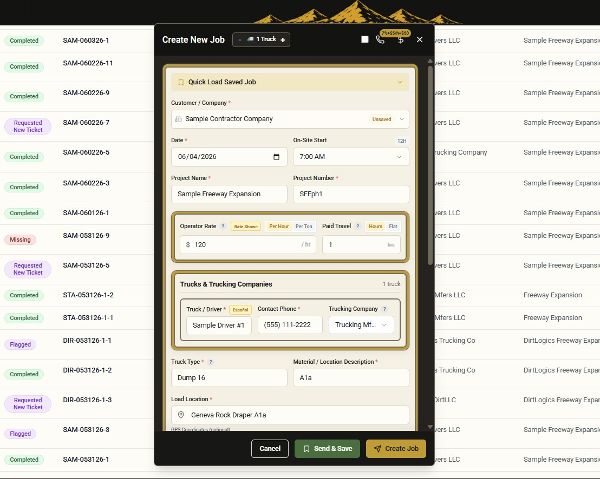Viewport: 600px width, 479px height.
Task: Click the Truck Type input field
Action: (229, 378)
